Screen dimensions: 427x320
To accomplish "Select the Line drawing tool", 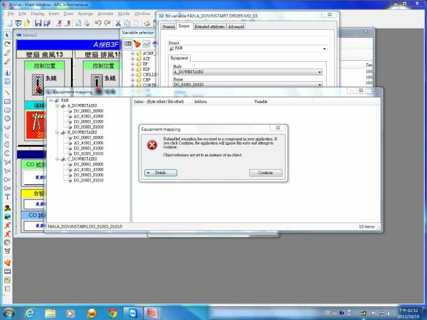I will point(7,92).
